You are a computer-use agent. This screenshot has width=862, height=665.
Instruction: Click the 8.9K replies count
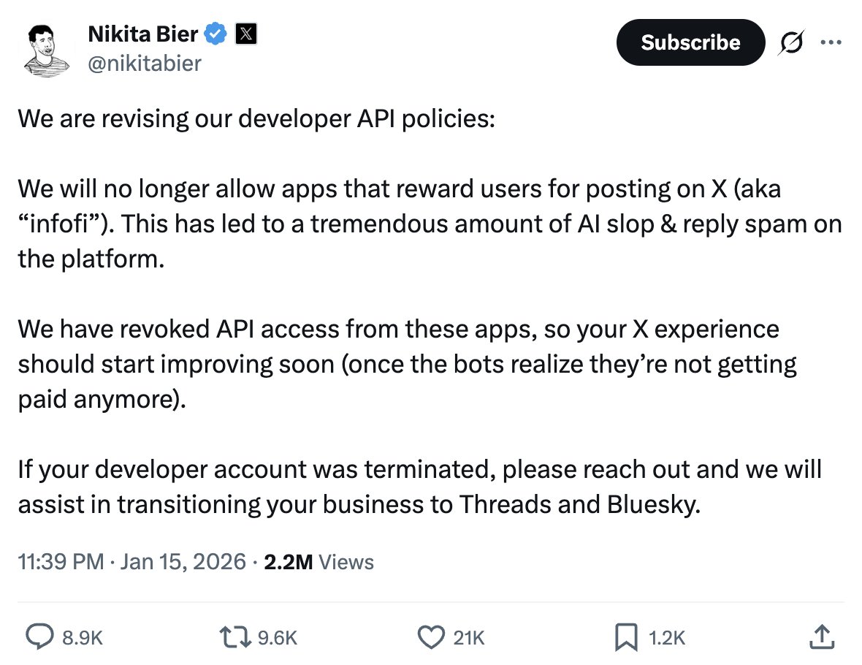[82, 638]
